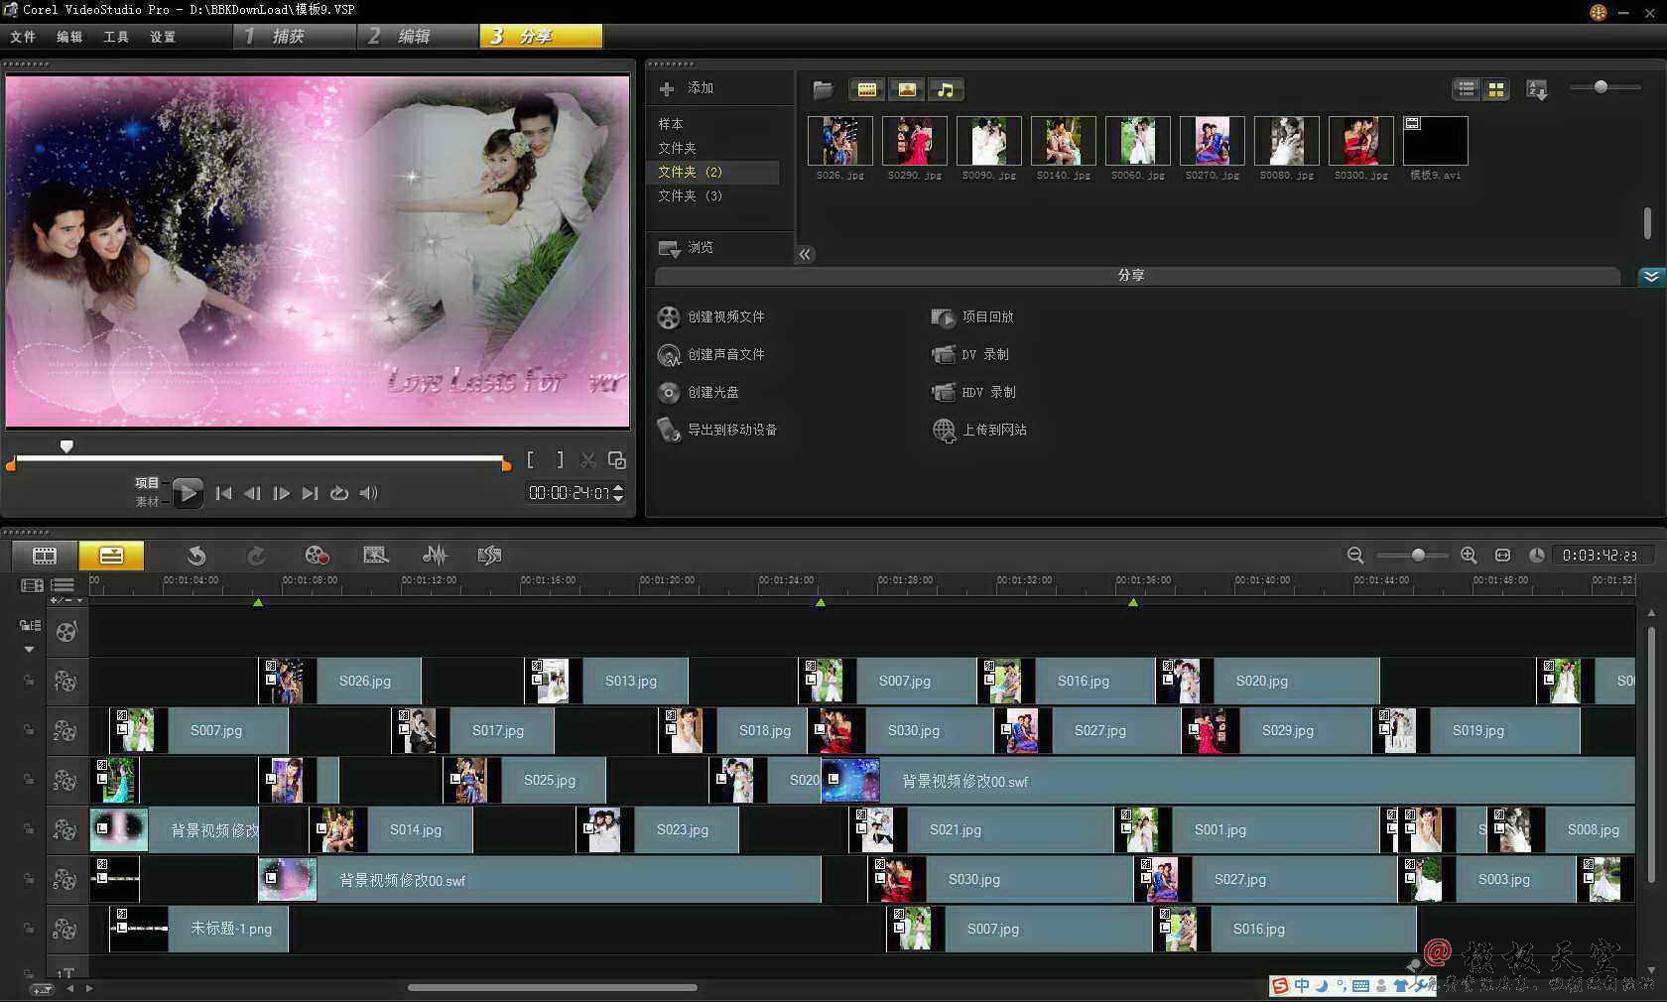Click the project duration clock icon
Screen dimensions: 1667x1002
point(1536,556)
